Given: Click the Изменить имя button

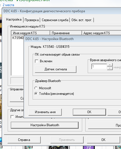Looking at the screenshot, I should tap(45, 112).
